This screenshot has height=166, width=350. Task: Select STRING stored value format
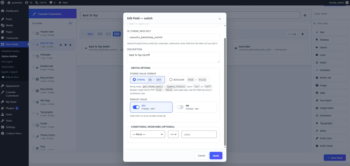[147, 80]
